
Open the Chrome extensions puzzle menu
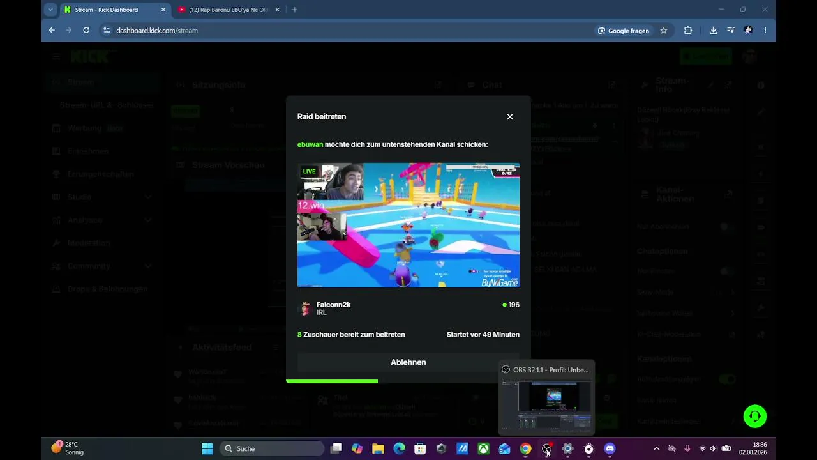(x=688, y=30)
